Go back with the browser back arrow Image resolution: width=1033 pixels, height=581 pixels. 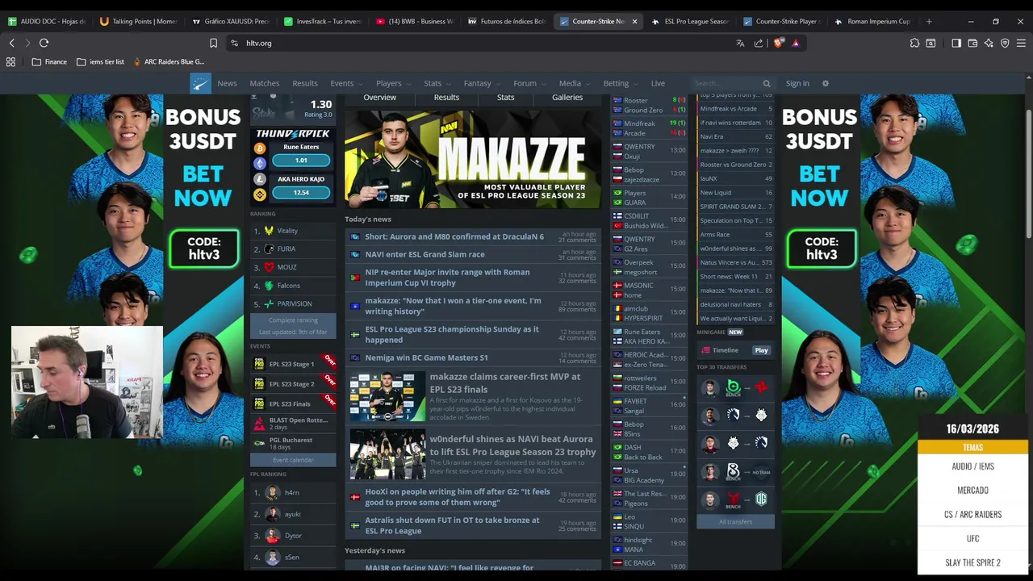coord(11,43)
